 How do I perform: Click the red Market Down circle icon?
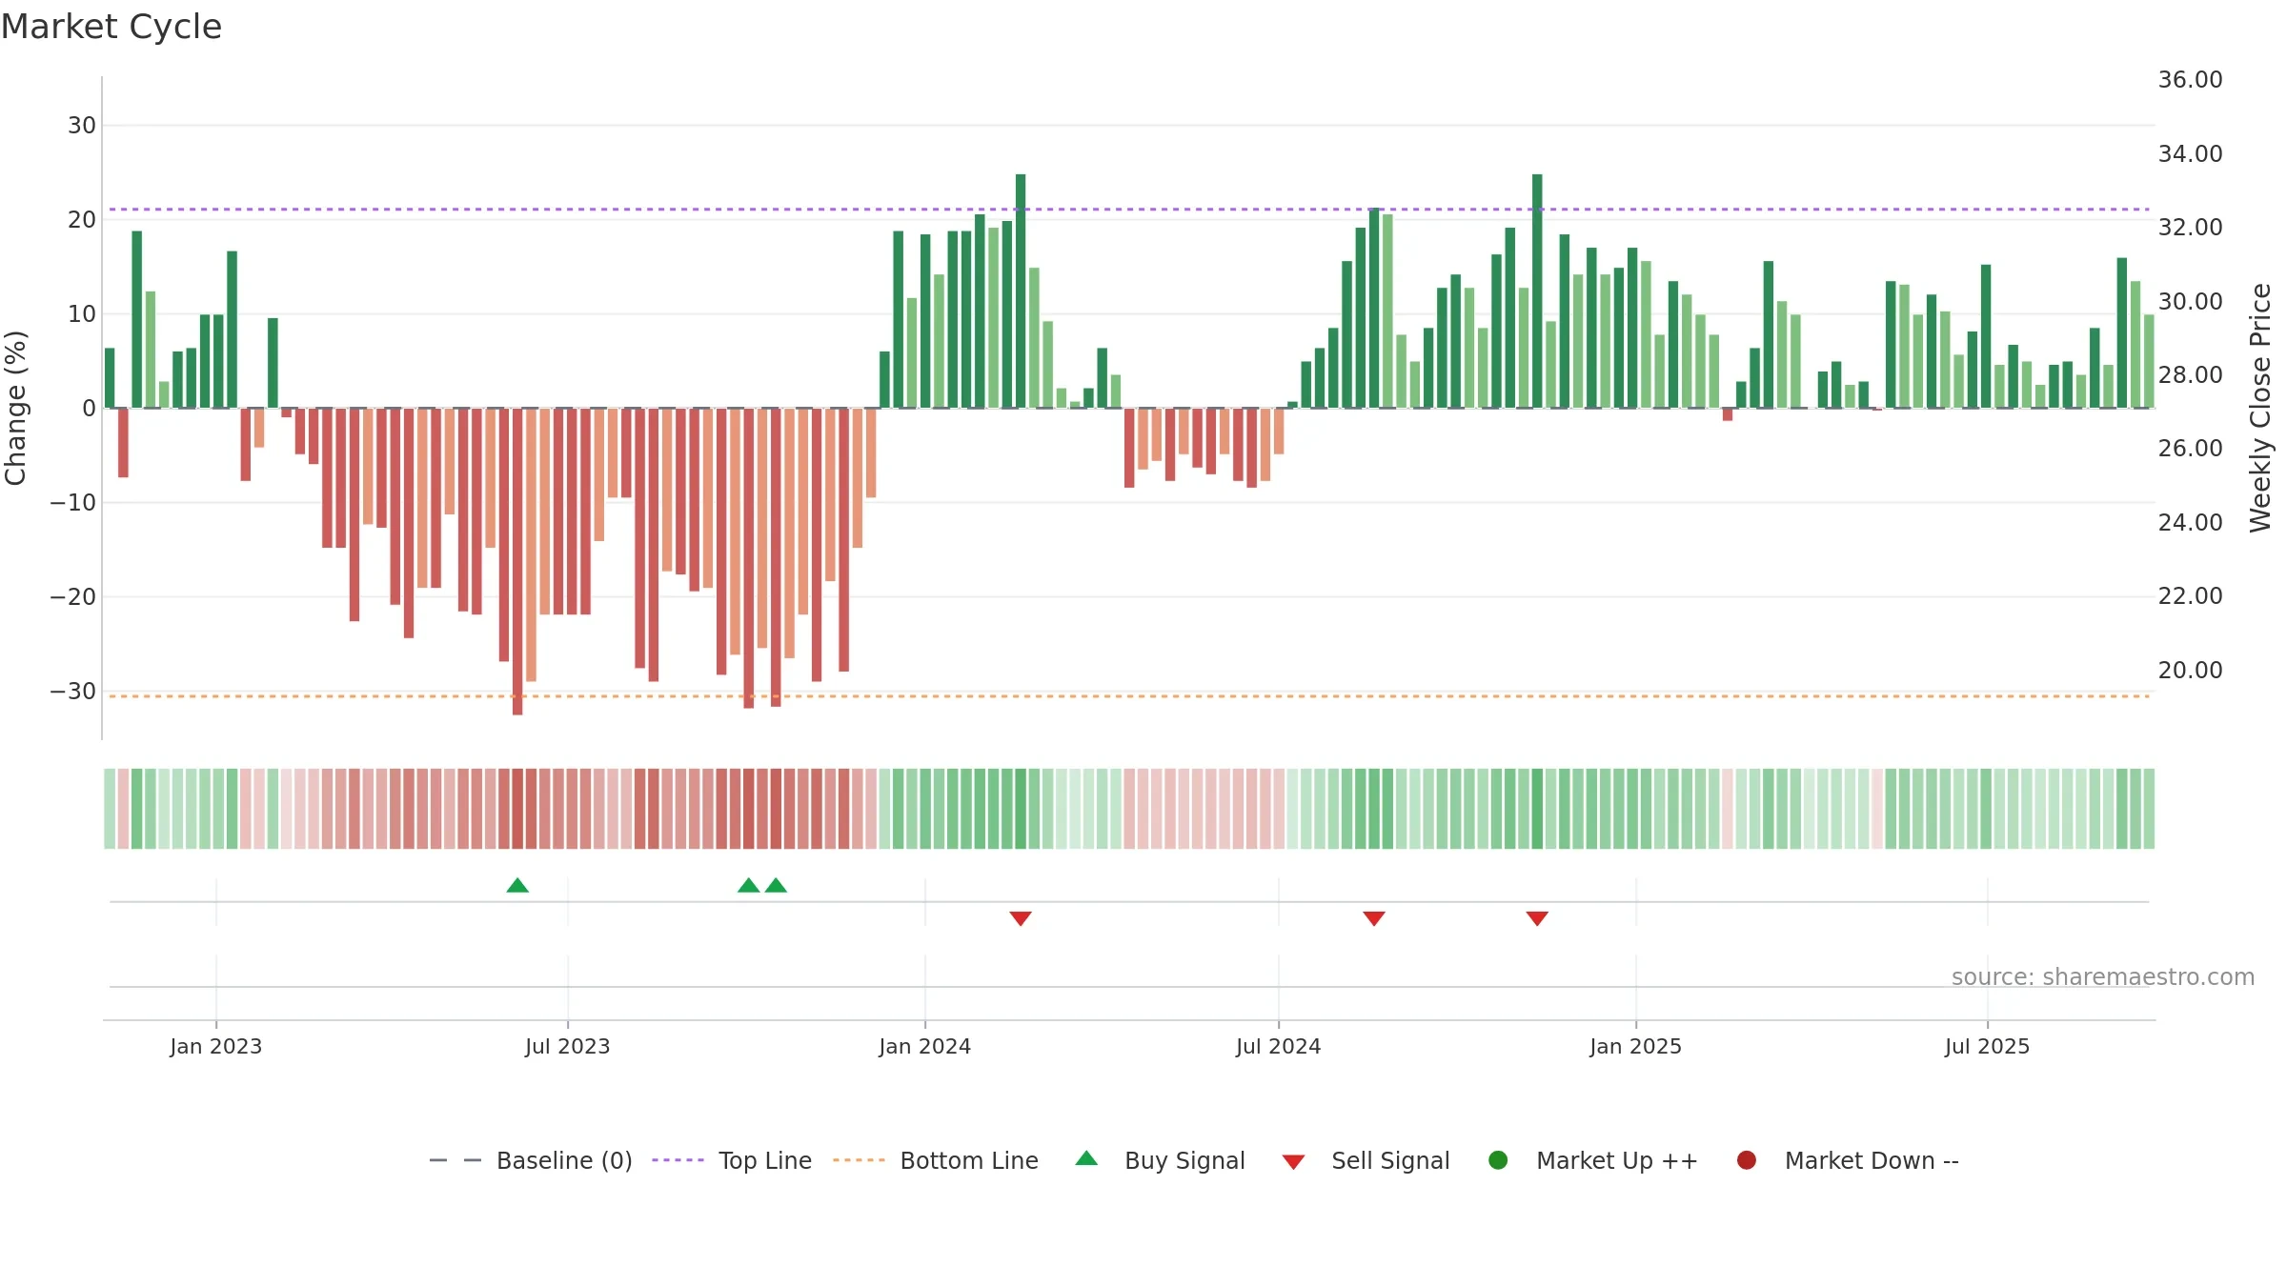pos(1747,1160)
